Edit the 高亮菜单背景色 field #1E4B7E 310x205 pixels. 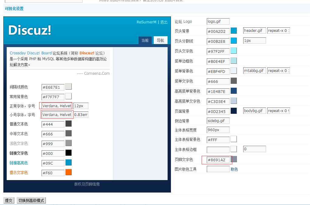tap(218, 91)
